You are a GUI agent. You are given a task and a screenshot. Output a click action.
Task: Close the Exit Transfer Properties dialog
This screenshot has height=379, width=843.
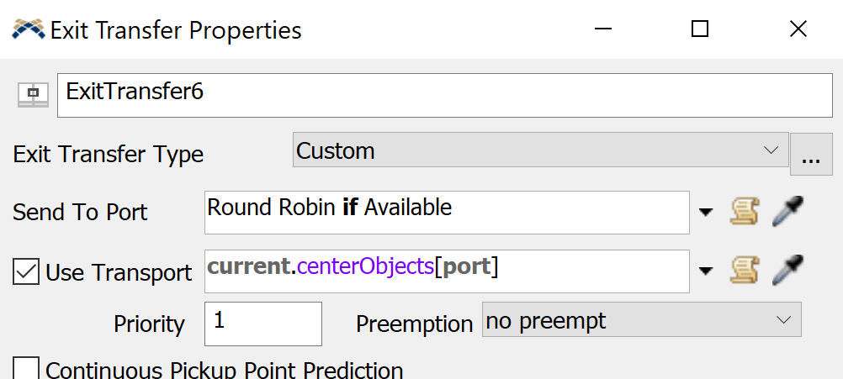click(x=798, y=29)
